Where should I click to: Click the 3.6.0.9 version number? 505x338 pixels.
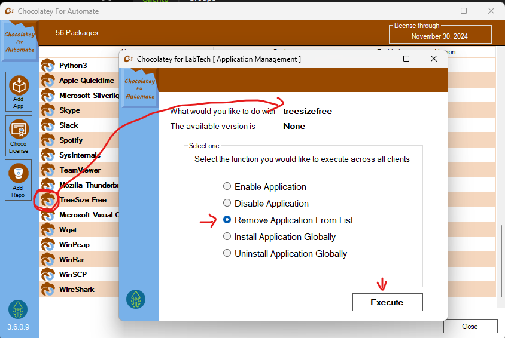[19, 327]
